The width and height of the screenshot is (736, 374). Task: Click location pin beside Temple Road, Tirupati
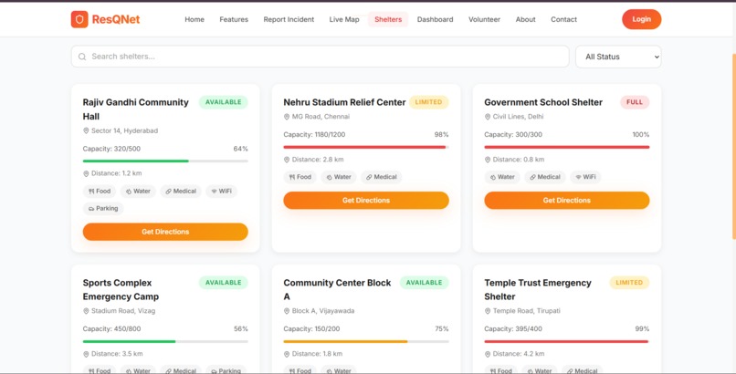tap(488, 311)
